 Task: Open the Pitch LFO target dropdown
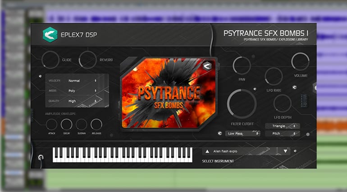[283, 133]
